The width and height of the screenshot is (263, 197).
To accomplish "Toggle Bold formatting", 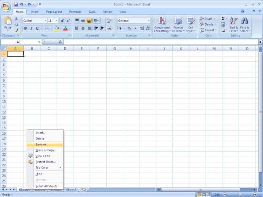I will pyautogui.click(x=25, y=28).
